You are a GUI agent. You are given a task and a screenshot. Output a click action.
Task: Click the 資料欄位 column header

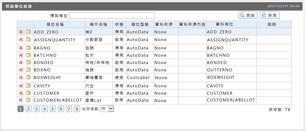[232, 24]
